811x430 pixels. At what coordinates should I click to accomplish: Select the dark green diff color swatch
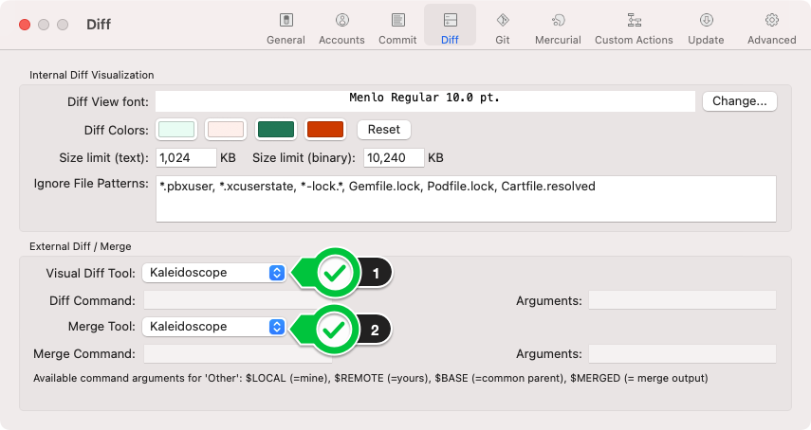click(275, 130)
